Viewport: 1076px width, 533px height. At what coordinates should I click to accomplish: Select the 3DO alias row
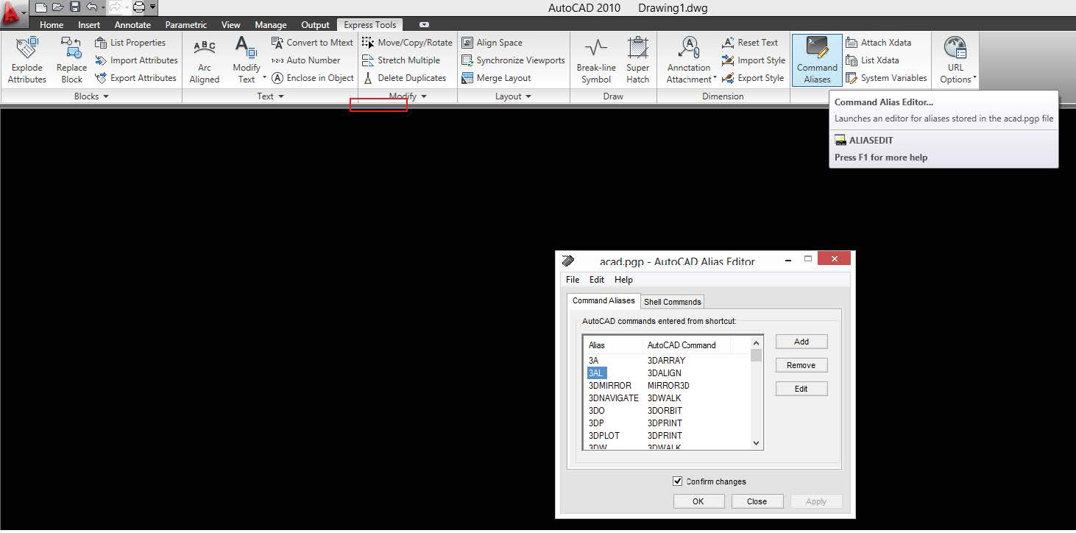click(x=668, y=411)
